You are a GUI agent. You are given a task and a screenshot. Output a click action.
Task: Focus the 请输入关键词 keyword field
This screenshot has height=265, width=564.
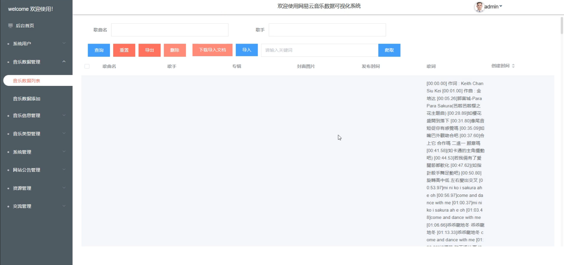click(320, 50)
